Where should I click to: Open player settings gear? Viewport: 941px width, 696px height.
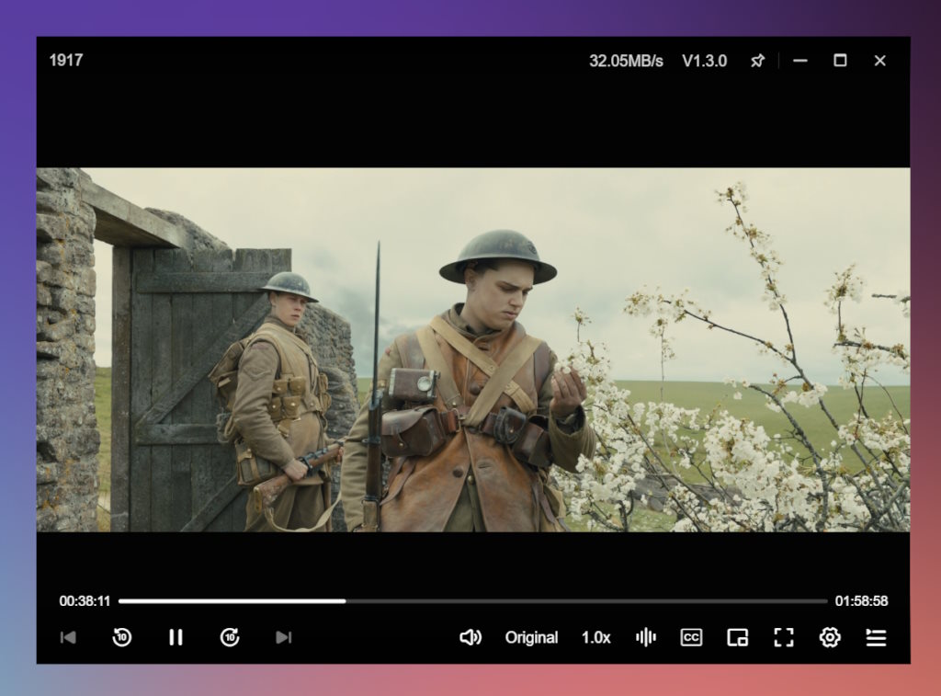click(x=830, y=637)
